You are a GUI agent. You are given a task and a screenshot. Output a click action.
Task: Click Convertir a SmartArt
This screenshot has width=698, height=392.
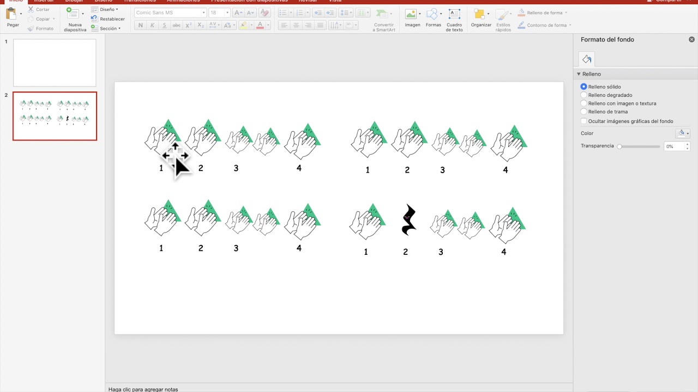tap(384, 20)
